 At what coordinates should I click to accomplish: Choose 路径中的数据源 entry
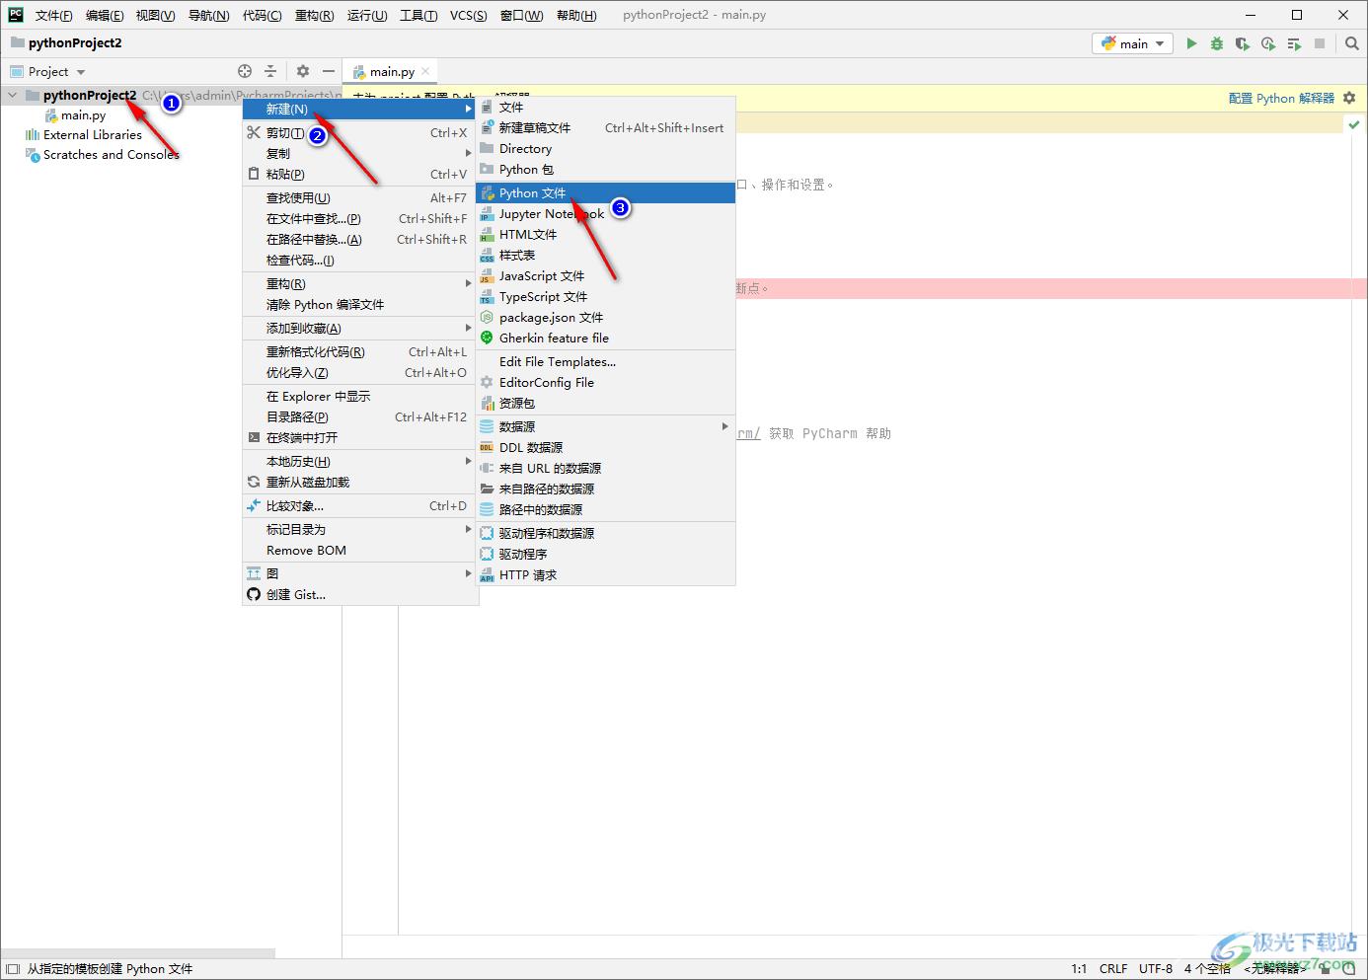pyautogui.click(x=606, y=510)
